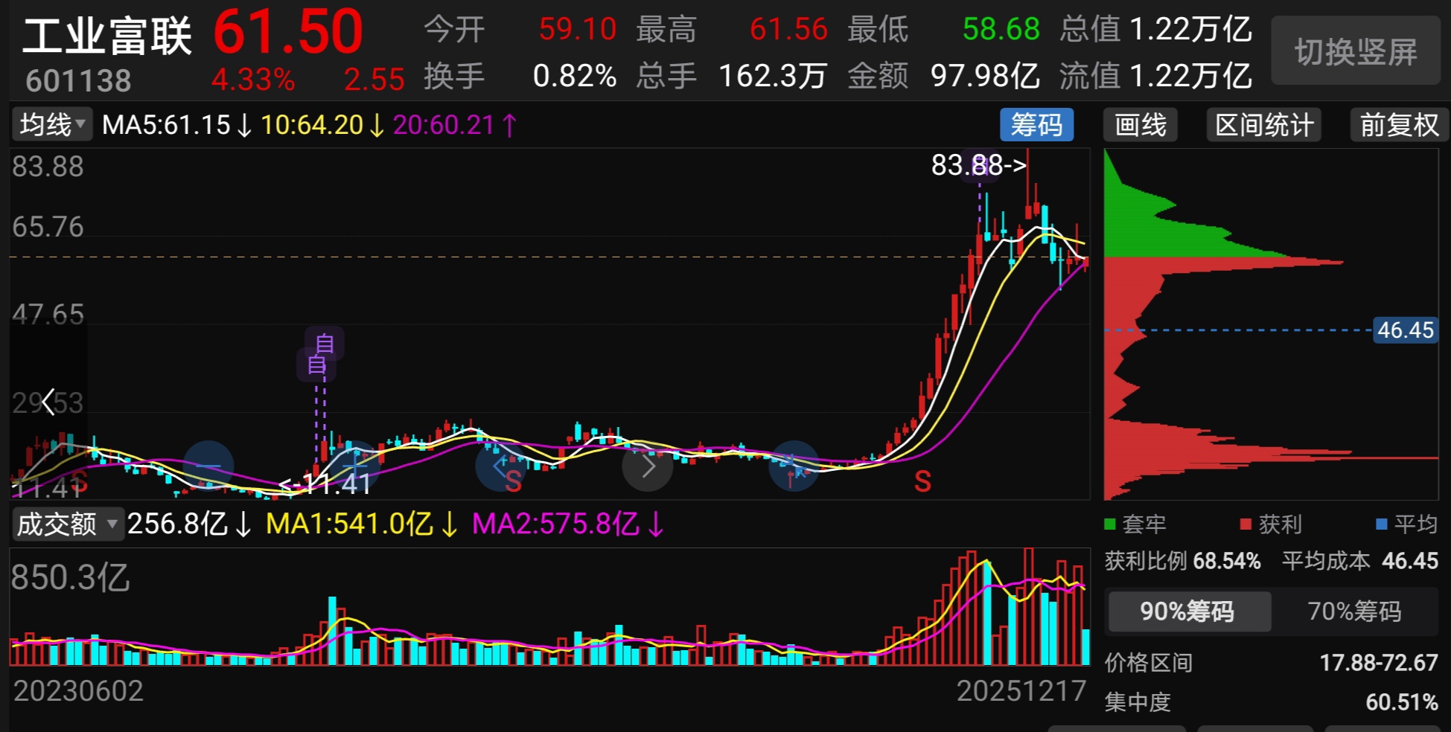Click the red 获利 legend swatch
Image resolution: width=1451 pixels, height=732 pixels.
click(x=1246, y=524)
